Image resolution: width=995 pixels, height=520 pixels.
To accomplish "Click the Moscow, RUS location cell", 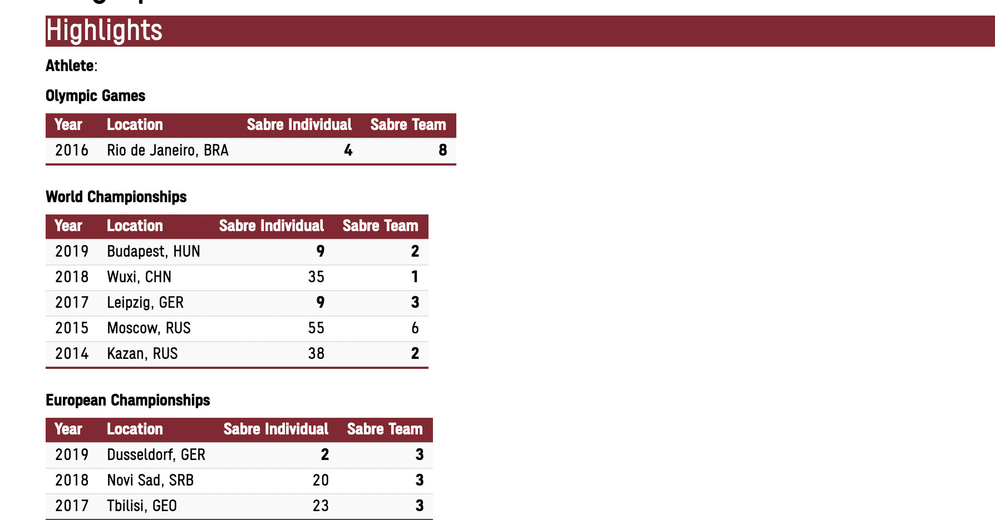I will (x=149, y=328).
